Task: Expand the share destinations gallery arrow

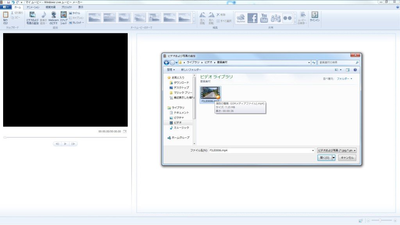Action: (x=295, y=22)
